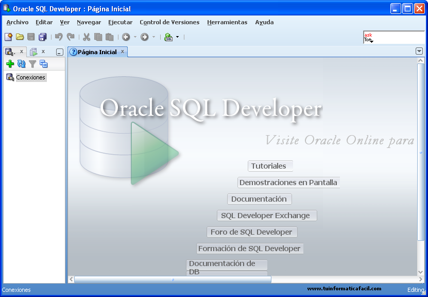Viewport: 428px width, 297px height.
Task: Click the Cut scissors icon
Action: [x=87, y=37]
